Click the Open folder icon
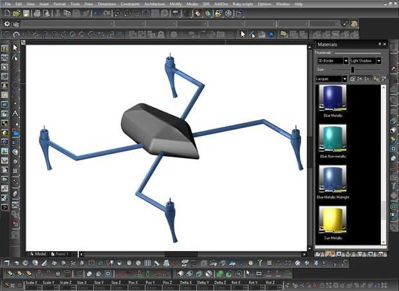Viewport: 399px width, 291px height. (x=17, y=13)
